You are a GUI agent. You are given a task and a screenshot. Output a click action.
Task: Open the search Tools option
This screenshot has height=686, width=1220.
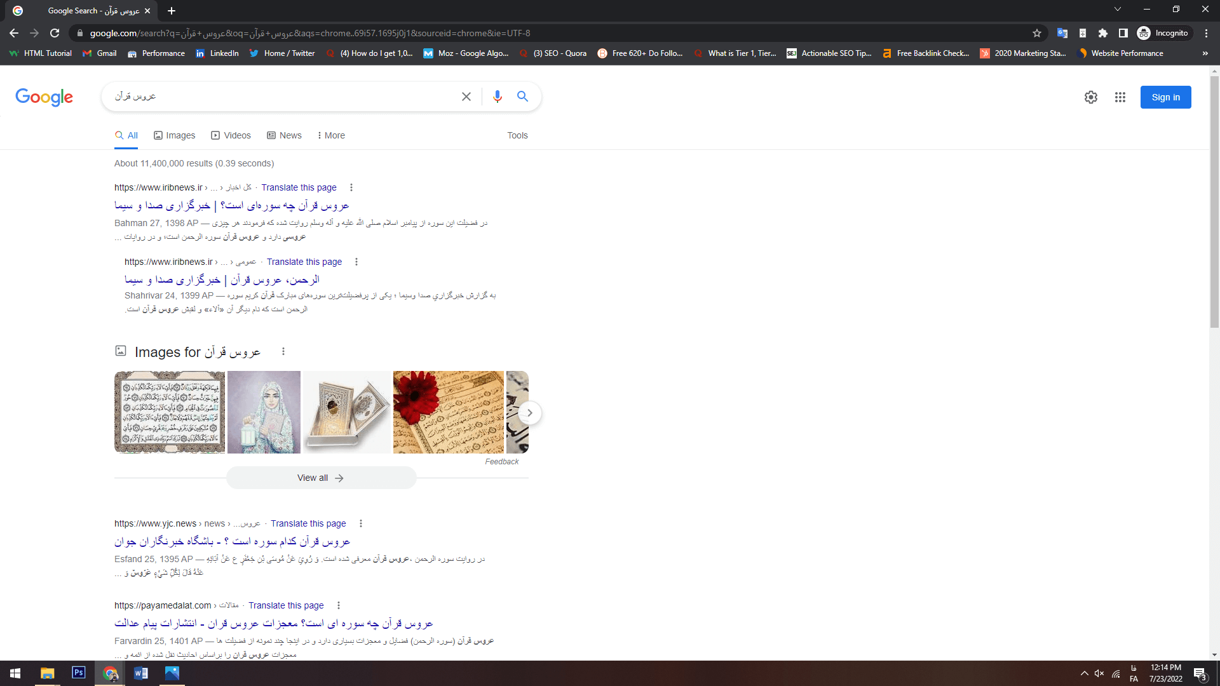tap(517, 135)
